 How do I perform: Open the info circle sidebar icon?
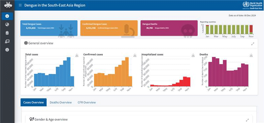click(7, 50)
